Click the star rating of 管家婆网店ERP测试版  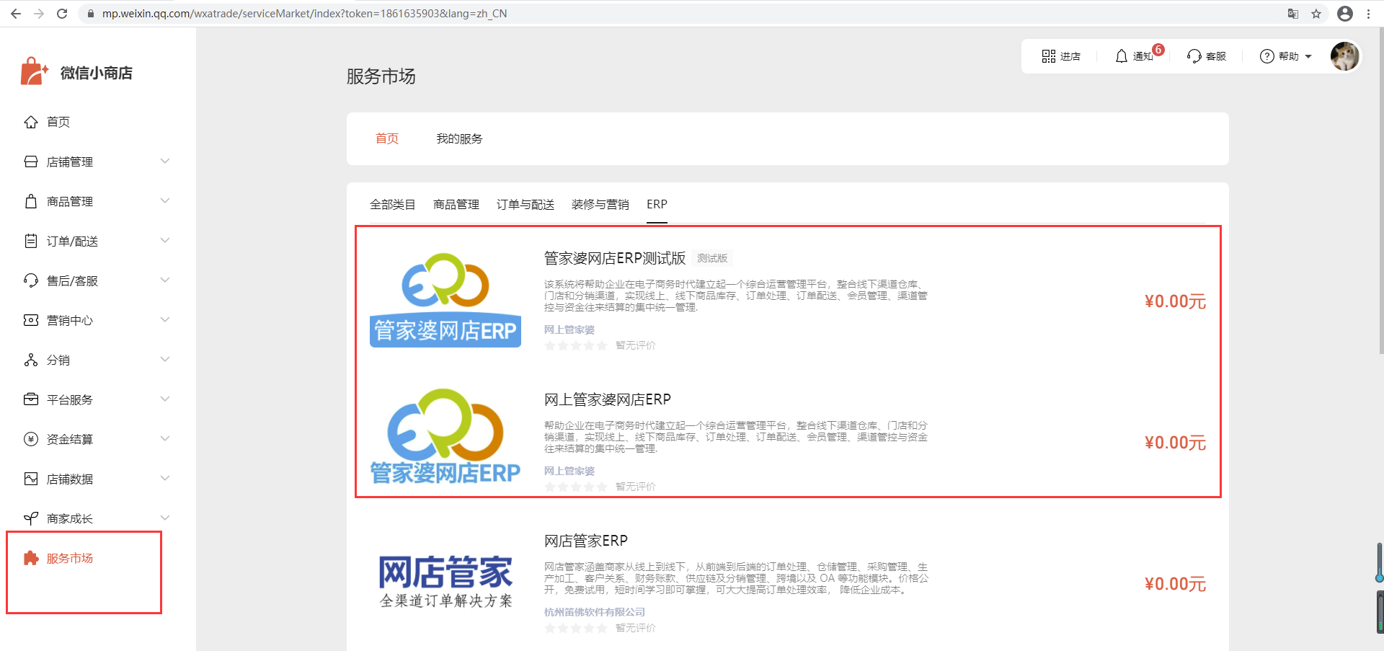point(576,345)
